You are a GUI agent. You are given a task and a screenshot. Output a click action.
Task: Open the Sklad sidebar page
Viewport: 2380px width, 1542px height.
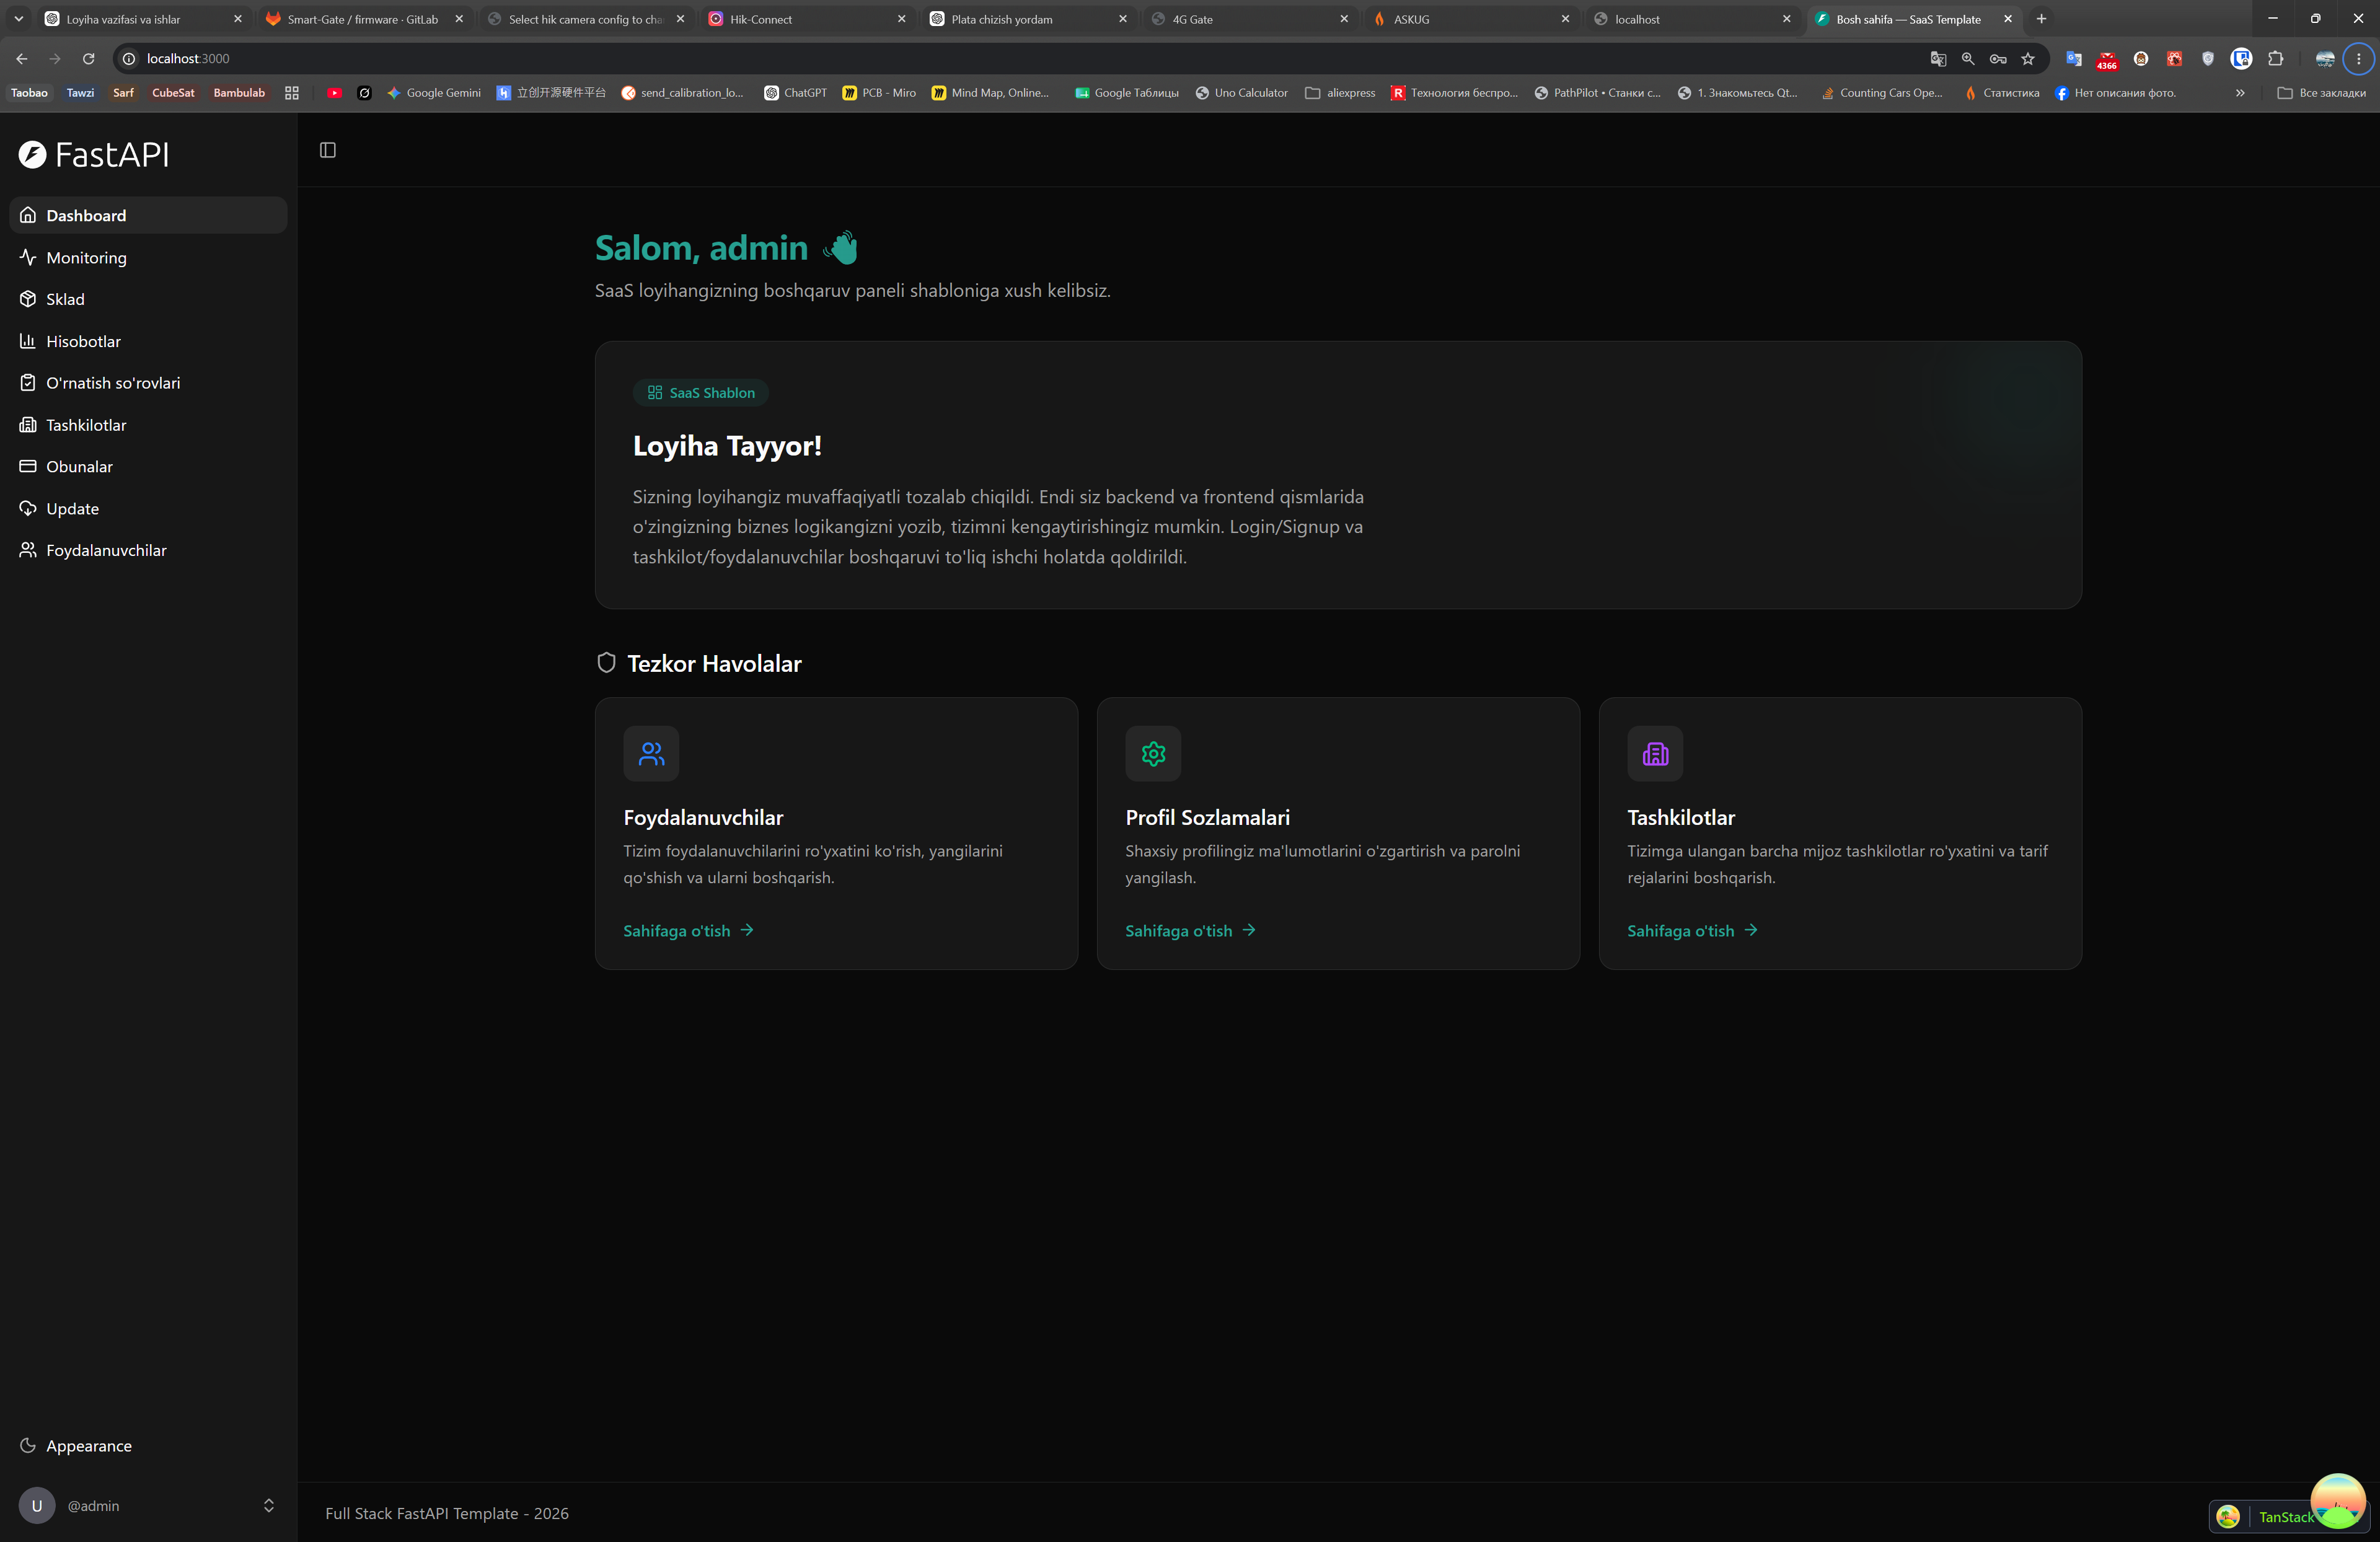click(148, 299)
